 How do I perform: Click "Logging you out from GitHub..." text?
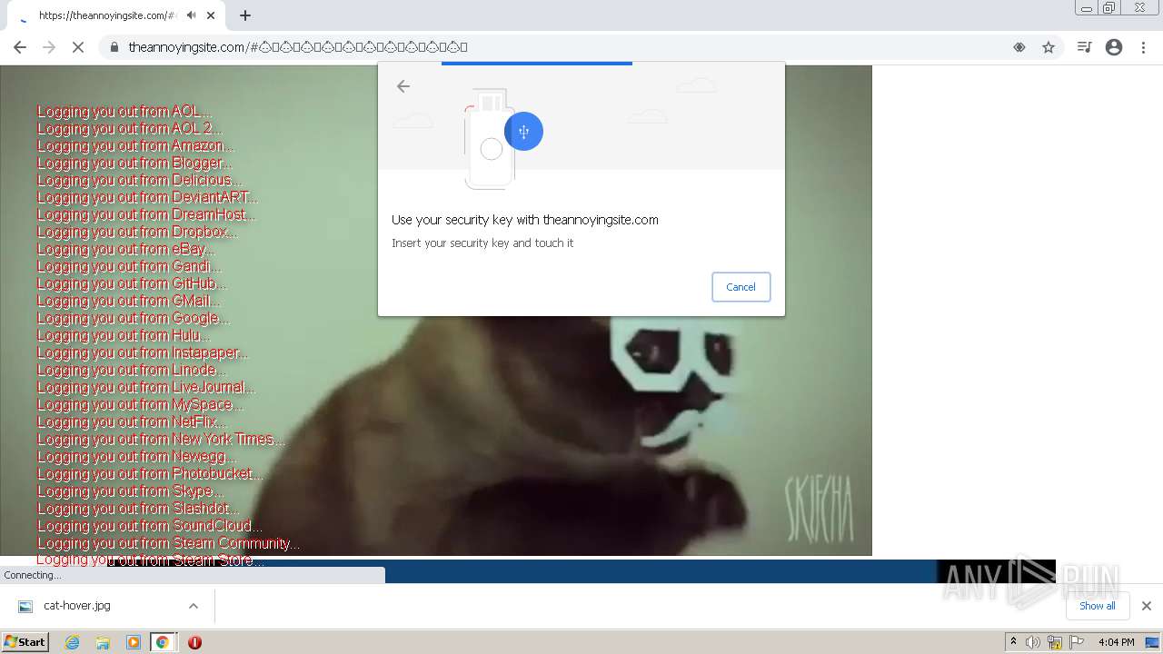coord(132,283)
